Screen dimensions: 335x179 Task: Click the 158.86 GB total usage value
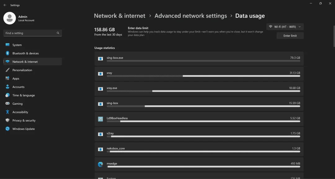point(105,30)
